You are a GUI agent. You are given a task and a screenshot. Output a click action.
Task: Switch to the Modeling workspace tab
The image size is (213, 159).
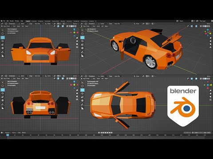pyautogui.click(x=34, y=21)
